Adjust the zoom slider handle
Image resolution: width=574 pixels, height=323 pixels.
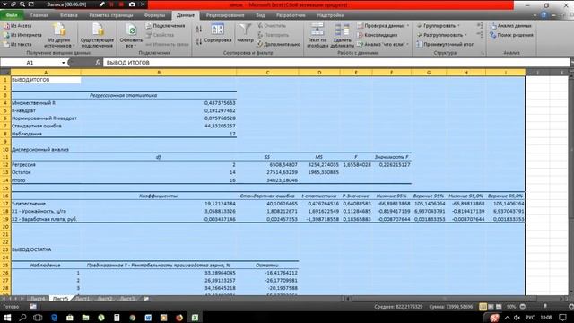point(545,307)
